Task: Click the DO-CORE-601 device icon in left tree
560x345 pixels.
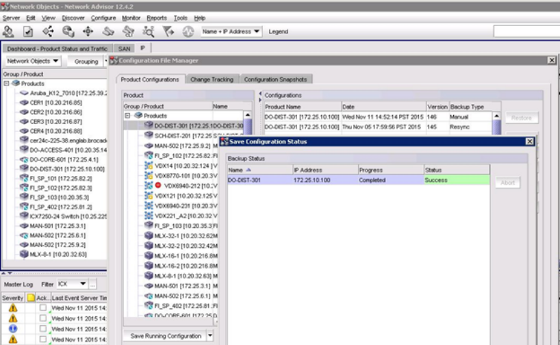Action: coord(24,159)
